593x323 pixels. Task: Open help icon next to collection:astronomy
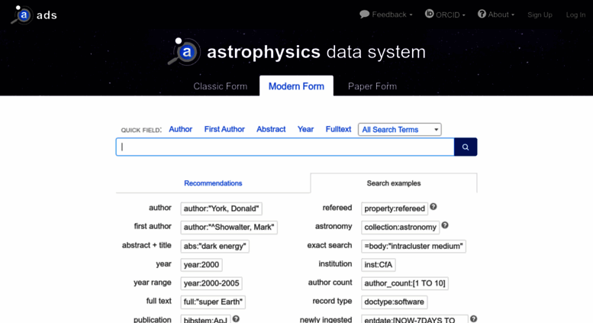[445, 225]
